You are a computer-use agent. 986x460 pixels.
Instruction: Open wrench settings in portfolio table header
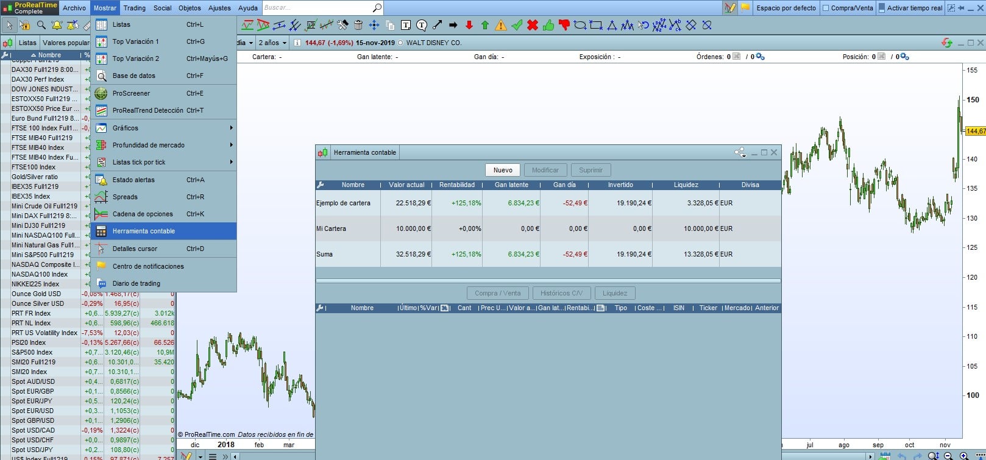tap(321, 185)
